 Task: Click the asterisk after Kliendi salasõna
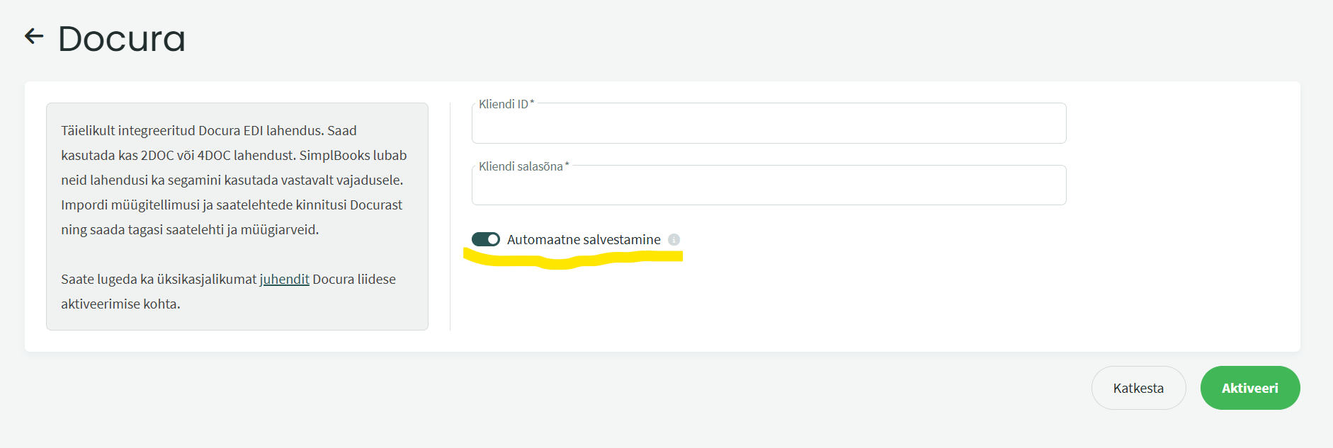tap(567, 165)
